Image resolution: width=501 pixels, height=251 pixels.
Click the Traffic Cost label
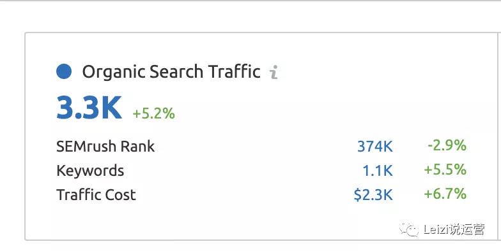click(96, 195)
